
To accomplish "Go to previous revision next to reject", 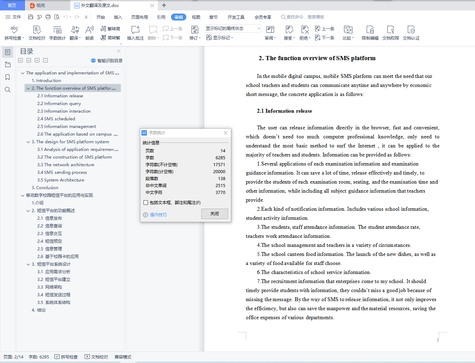I will 325,29.
